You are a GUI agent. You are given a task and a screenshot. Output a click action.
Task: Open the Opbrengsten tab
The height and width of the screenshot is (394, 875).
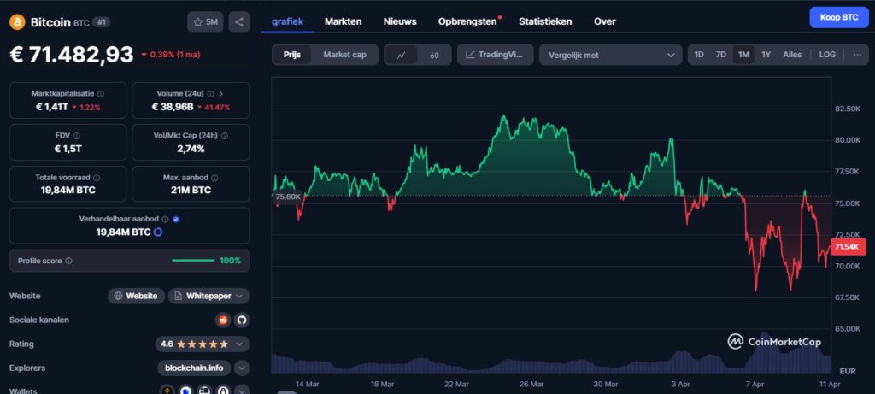tap(467, 21)
